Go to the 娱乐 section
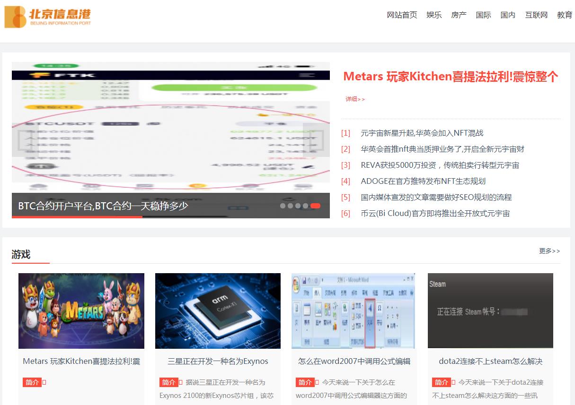 point(434,15)
